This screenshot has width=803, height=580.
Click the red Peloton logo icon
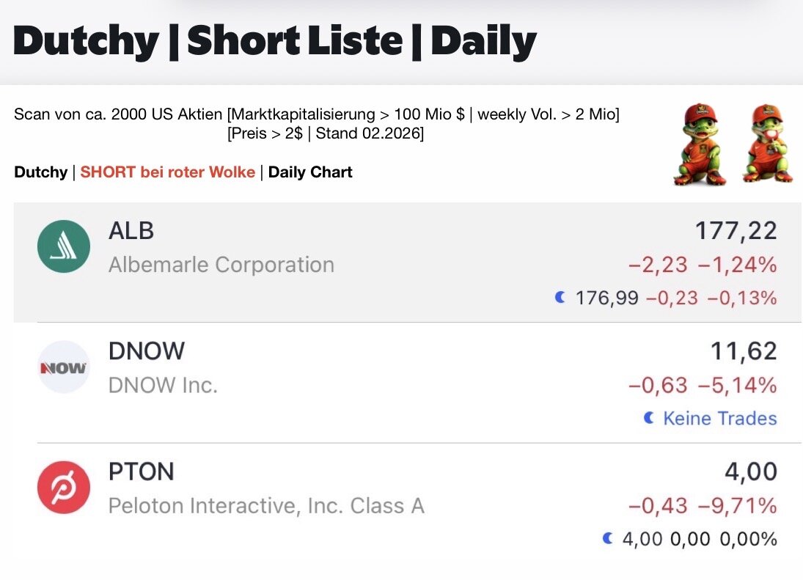[x=64, y=488]
